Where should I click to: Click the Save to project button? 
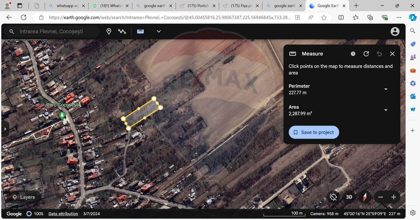[314, 132]
